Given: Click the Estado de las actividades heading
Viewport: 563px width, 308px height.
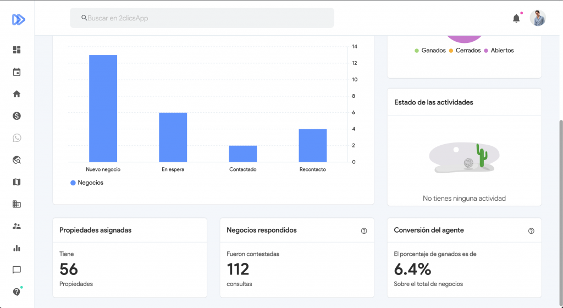Looking at the screenshot, I should click(x=434, y=102).
